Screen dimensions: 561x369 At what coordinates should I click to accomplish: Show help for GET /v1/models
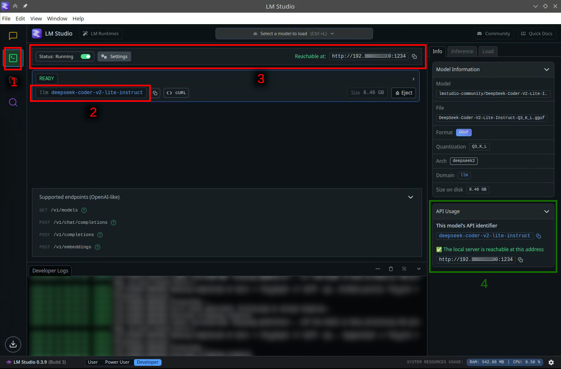[x=84, y=210]
